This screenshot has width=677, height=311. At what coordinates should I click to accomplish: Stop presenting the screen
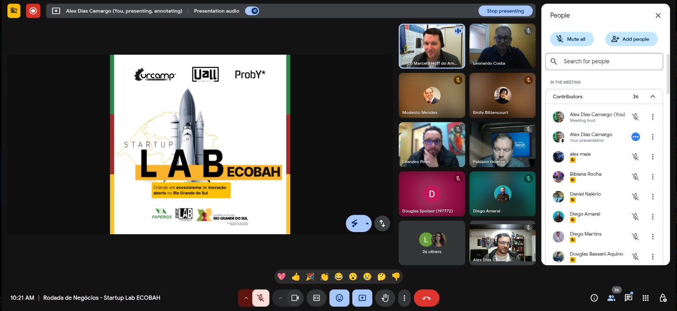point(505,11)
